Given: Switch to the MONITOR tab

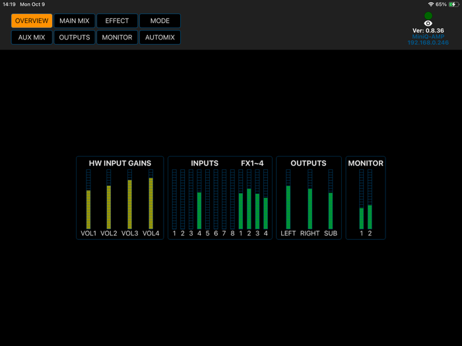Looking at the screenshot, I should pyautogui.click(x=117, y=38).
